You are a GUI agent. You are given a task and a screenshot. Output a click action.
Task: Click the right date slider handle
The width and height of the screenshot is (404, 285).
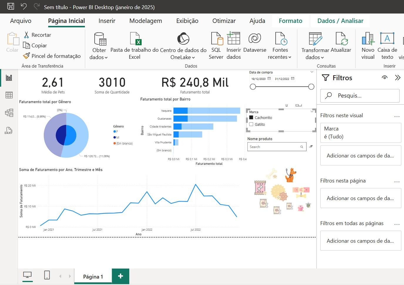click(311, 87)
